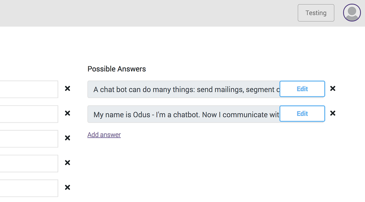Select the 'My name is Odus' answer text

[x=184, y=114]
